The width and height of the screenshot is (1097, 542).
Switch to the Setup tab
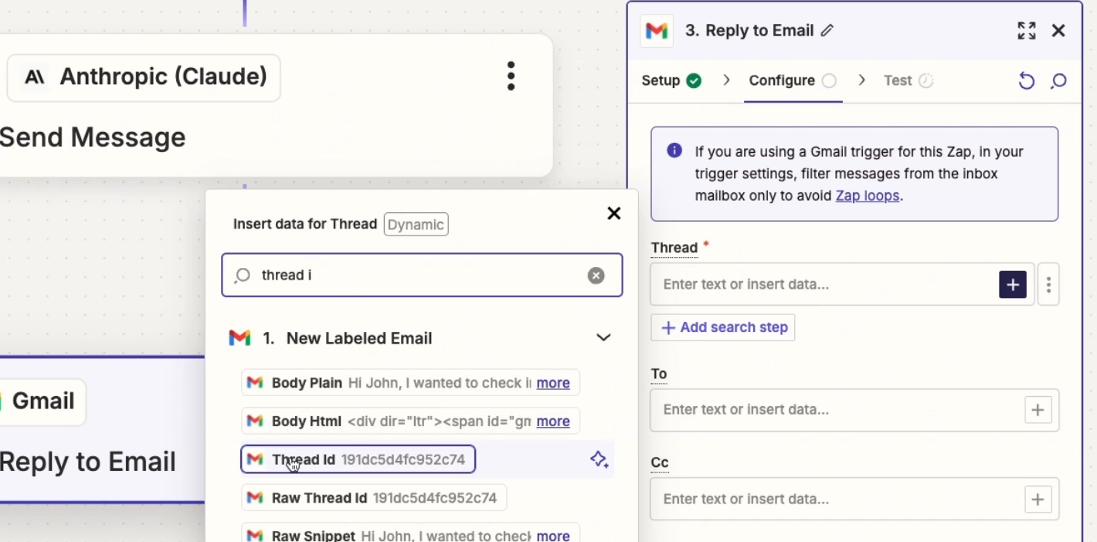coord(671,80)
